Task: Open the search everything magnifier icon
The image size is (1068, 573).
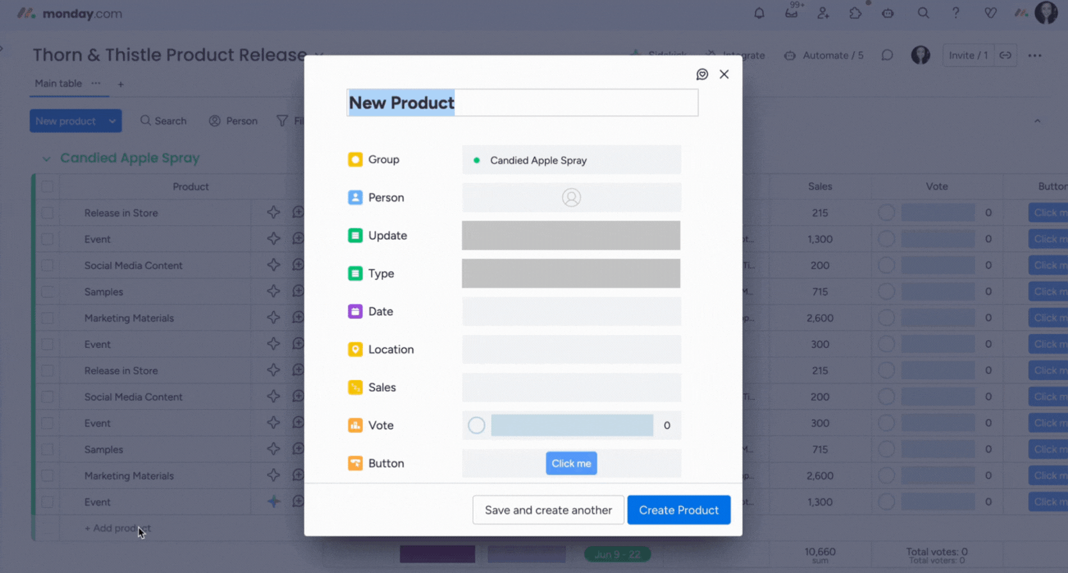Action: pyautogui.click(x=923, y=13)
